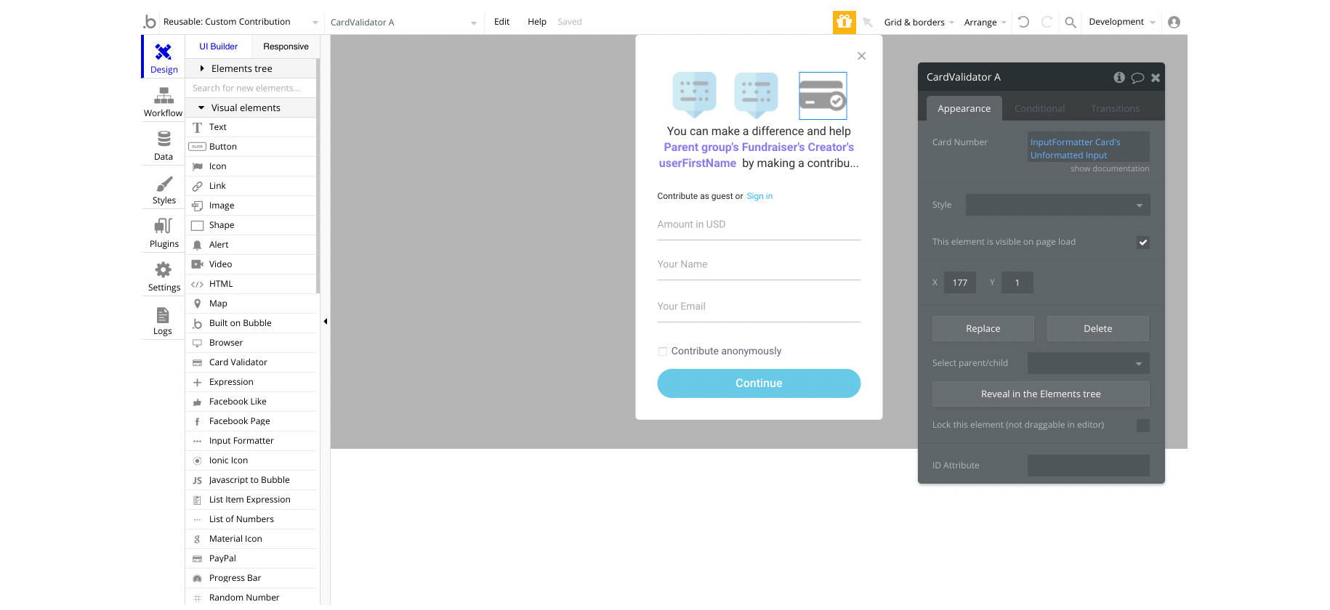Image resolution: width=1330 pixels, height=610 pixels.
Task: Switch to the Responsive tab
Action: (286, 46)
